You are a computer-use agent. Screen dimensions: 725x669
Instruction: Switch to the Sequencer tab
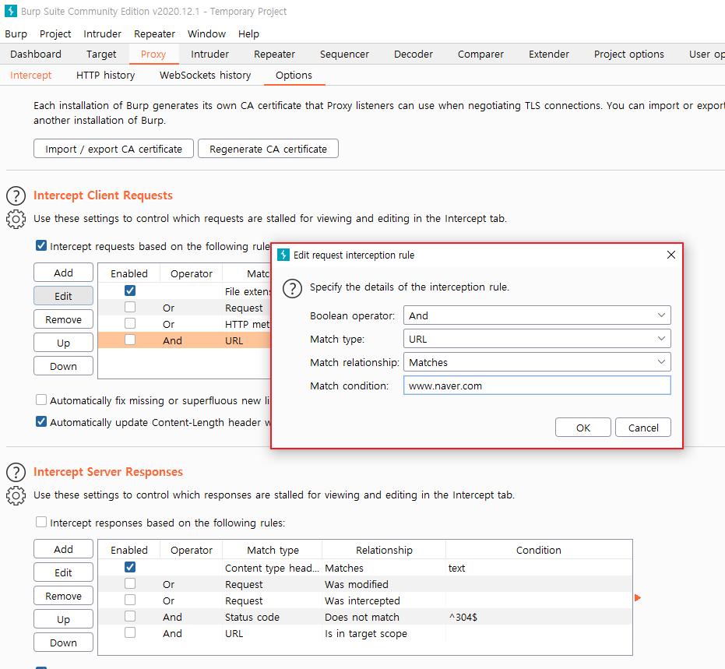[x=344, y=54]
